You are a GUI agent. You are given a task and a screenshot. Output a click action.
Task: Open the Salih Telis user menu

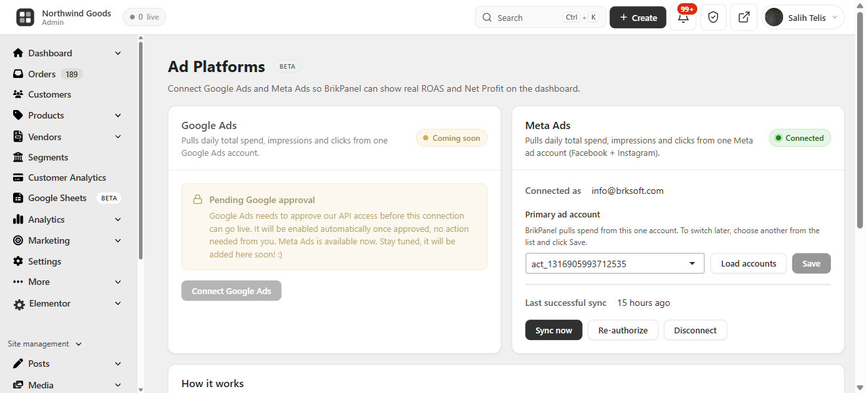tap(803, 18)
